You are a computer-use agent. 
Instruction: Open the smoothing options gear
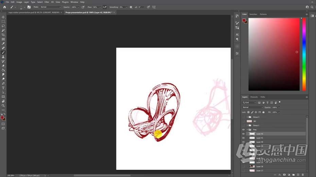pos(131,7)
